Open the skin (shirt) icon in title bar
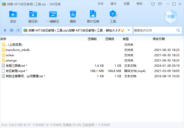 click(x=153, y=4)
